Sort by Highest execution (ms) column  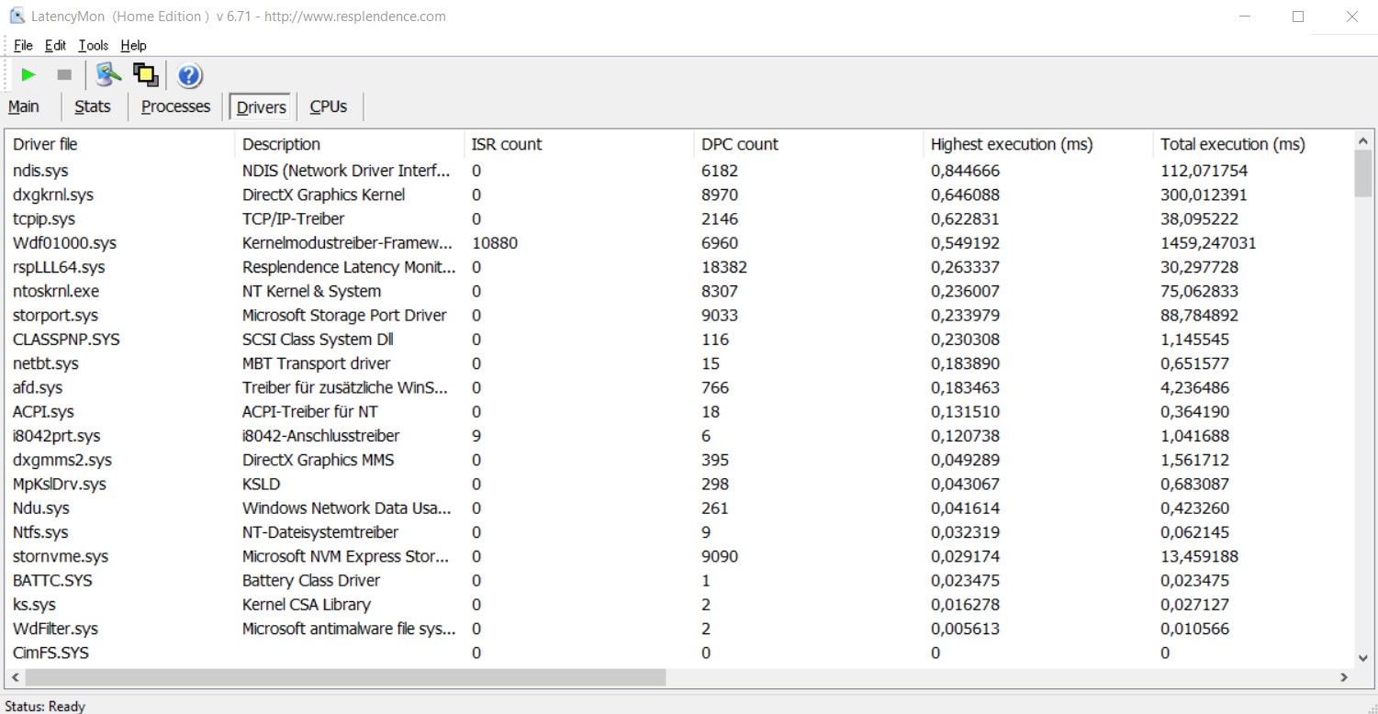(x=1011, y=144)
